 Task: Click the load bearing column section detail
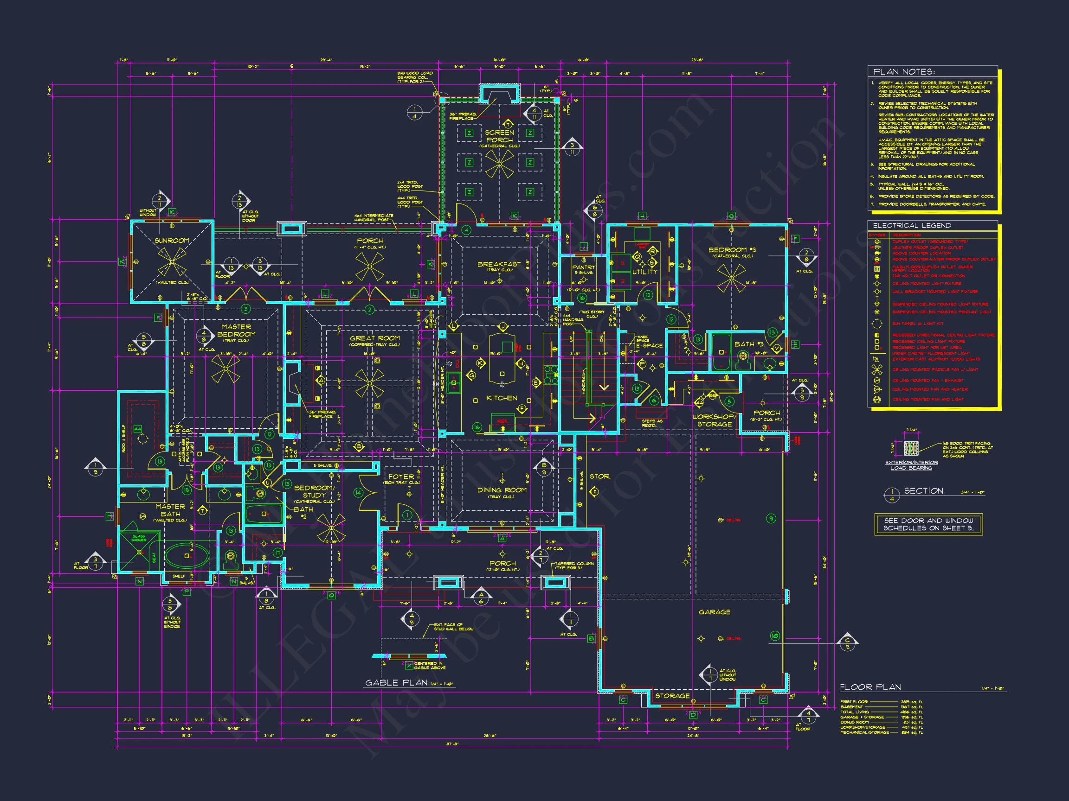(x=911, y=448)
